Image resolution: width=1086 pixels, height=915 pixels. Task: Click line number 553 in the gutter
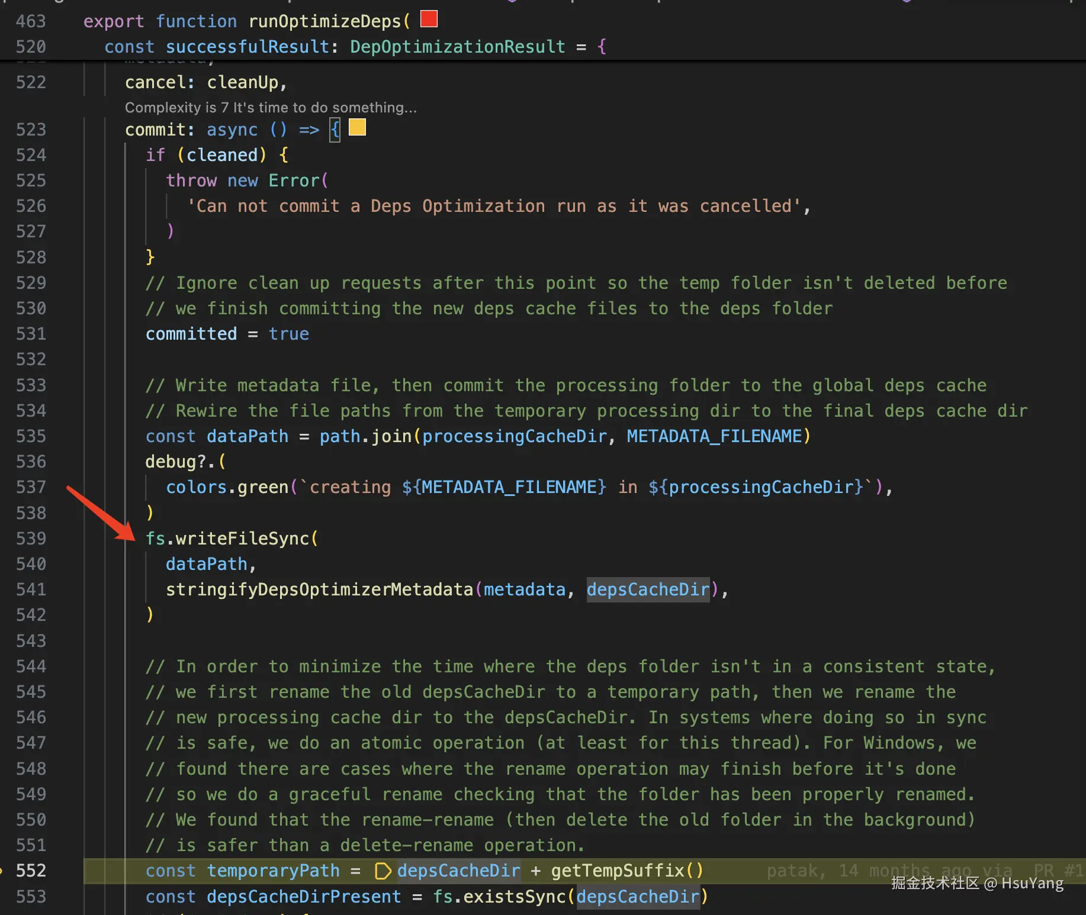tap(31, 897)
